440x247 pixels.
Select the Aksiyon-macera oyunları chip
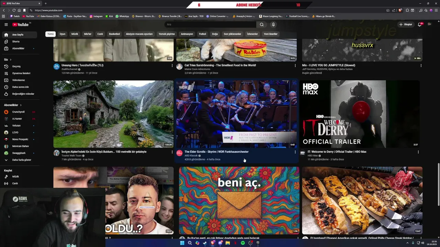coord(139,34)
